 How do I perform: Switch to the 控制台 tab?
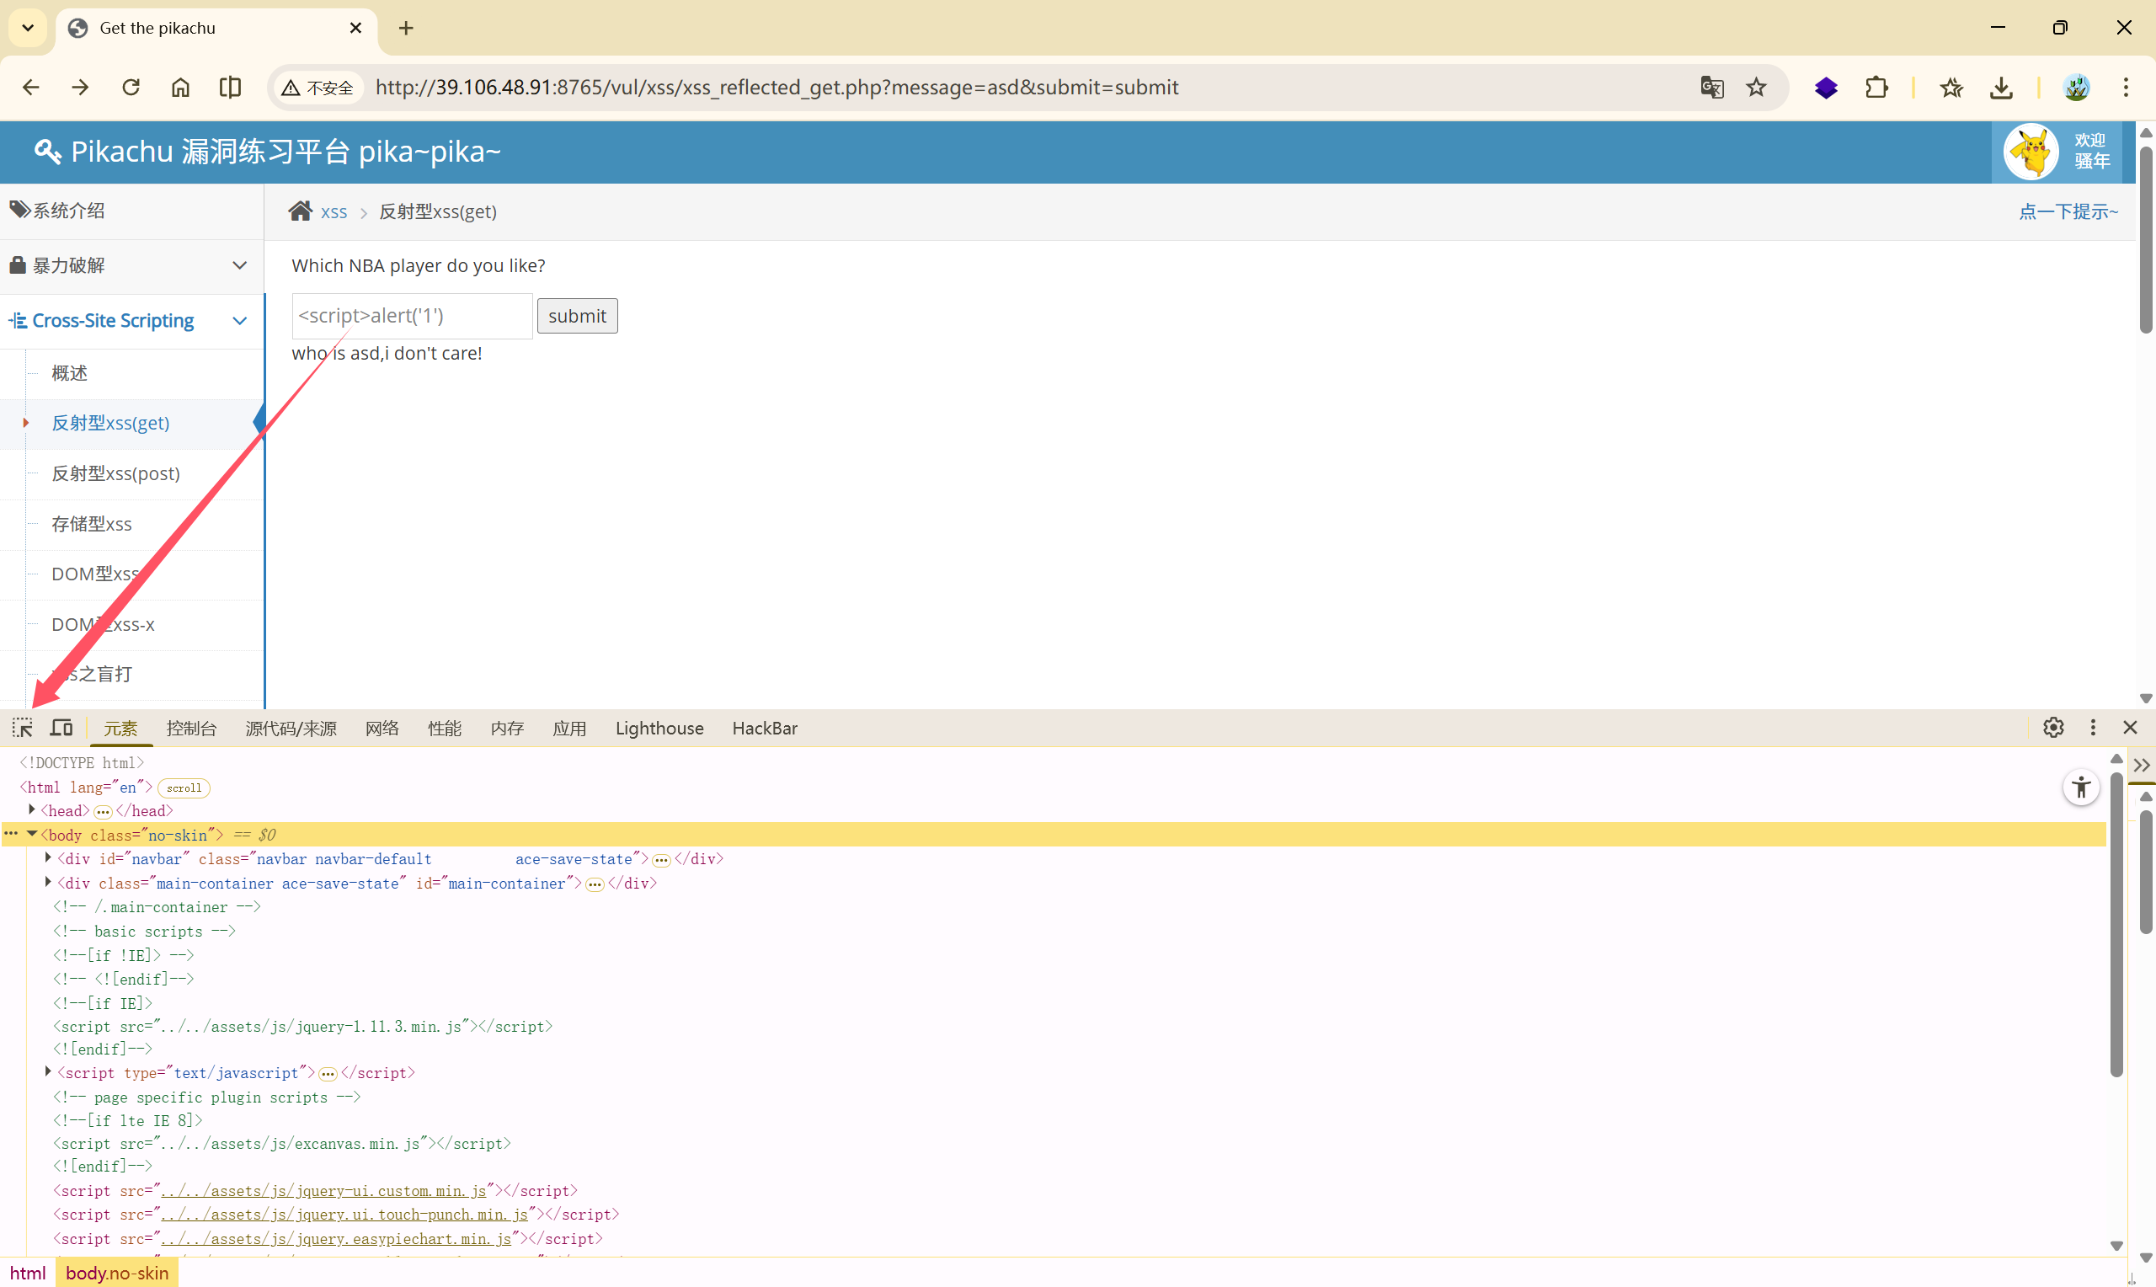click(190, 729)
